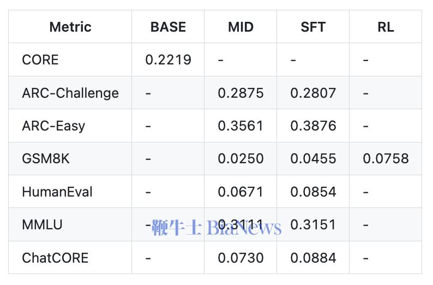Click the GSM8K row label
This screenshot has height=285, width=433.
click(x=46, y=159)
